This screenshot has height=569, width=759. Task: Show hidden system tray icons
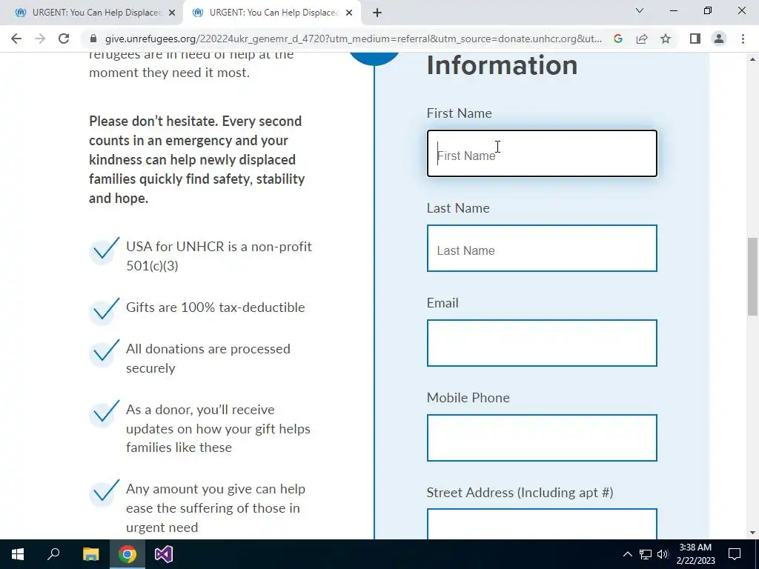(627, 554)
